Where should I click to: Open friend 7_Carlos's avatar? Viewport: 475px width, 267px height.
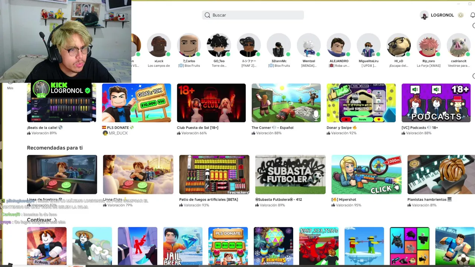tap(189, 46)
